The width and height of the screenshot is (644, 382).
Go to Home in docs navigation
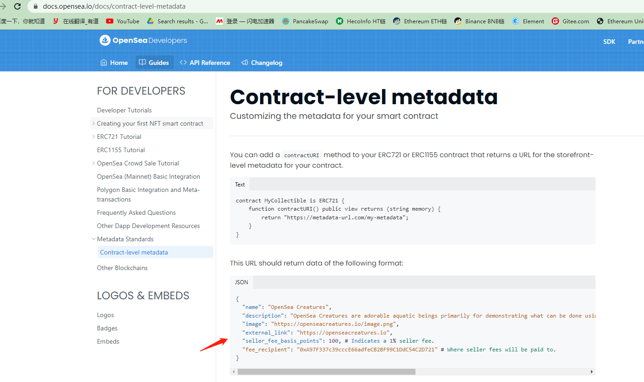114,63
